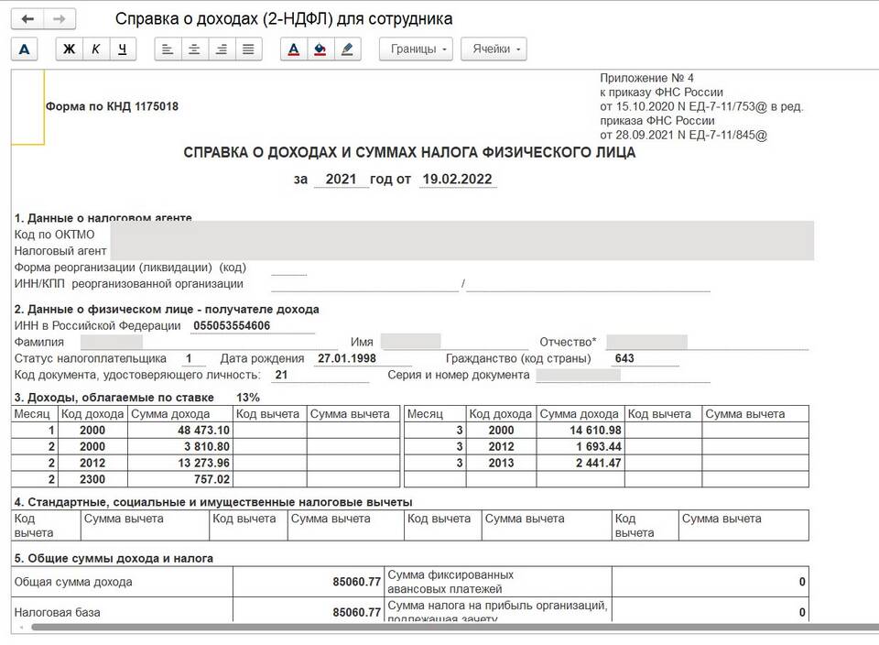
Task: Click the reorganization form code field
Action: (x=288, y=268)
